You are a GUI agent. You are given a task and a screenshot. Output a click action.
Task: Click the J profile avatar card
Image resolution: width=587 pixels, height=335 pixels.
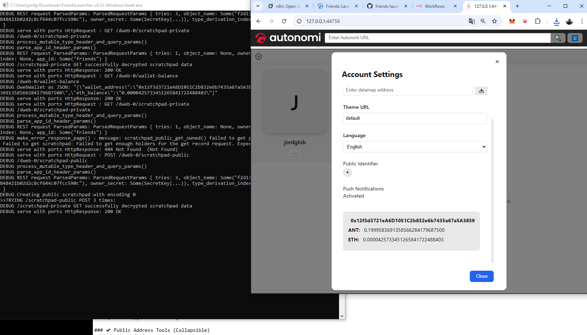click(295, 102)
